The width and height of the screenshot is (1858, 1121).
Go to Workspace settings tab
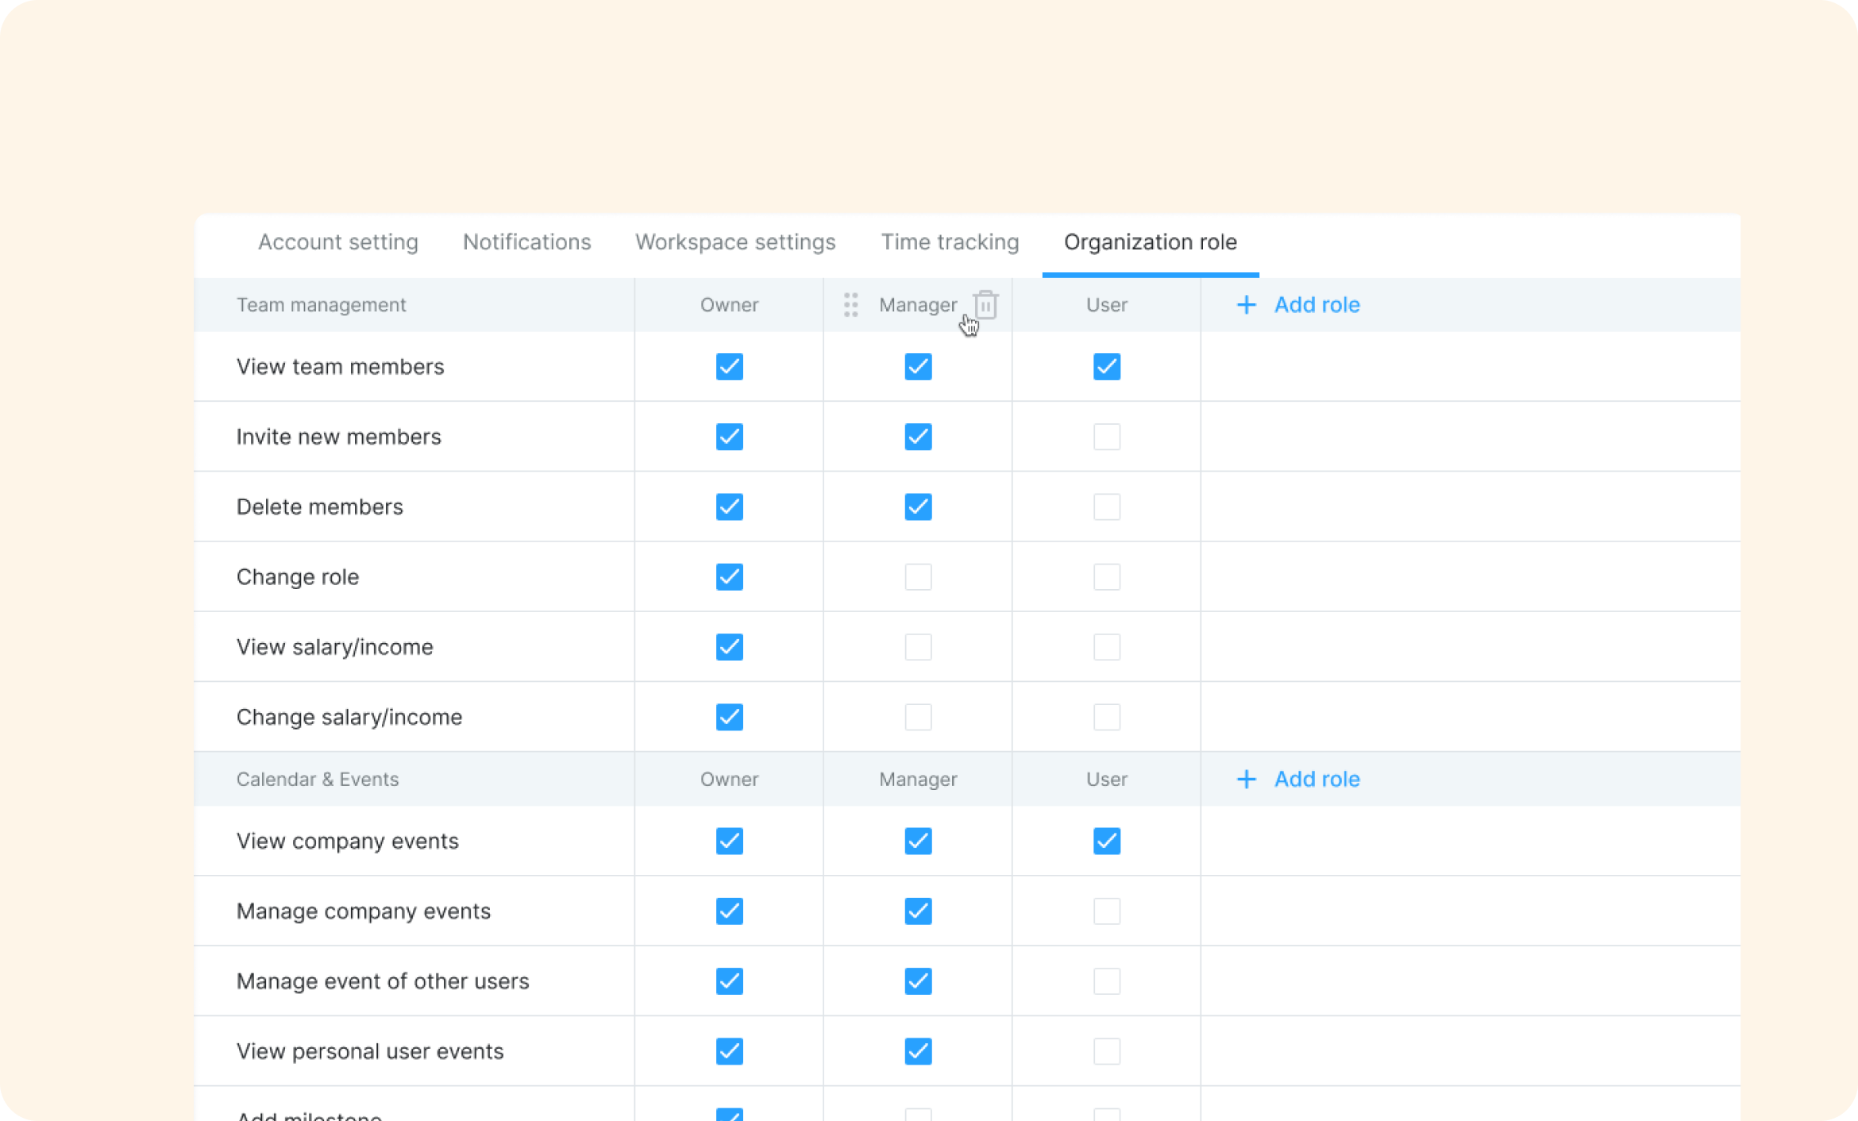point(735,242)
